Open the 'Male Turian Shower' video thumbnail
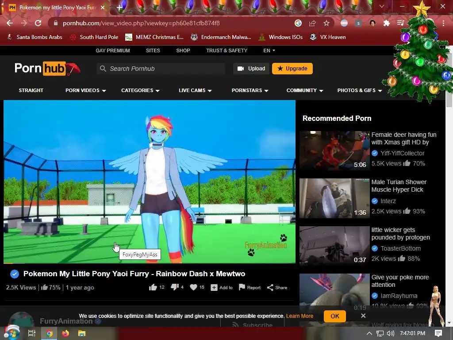Image resolution: width=453 pixels, height=340 pixels. coord(334,198)
